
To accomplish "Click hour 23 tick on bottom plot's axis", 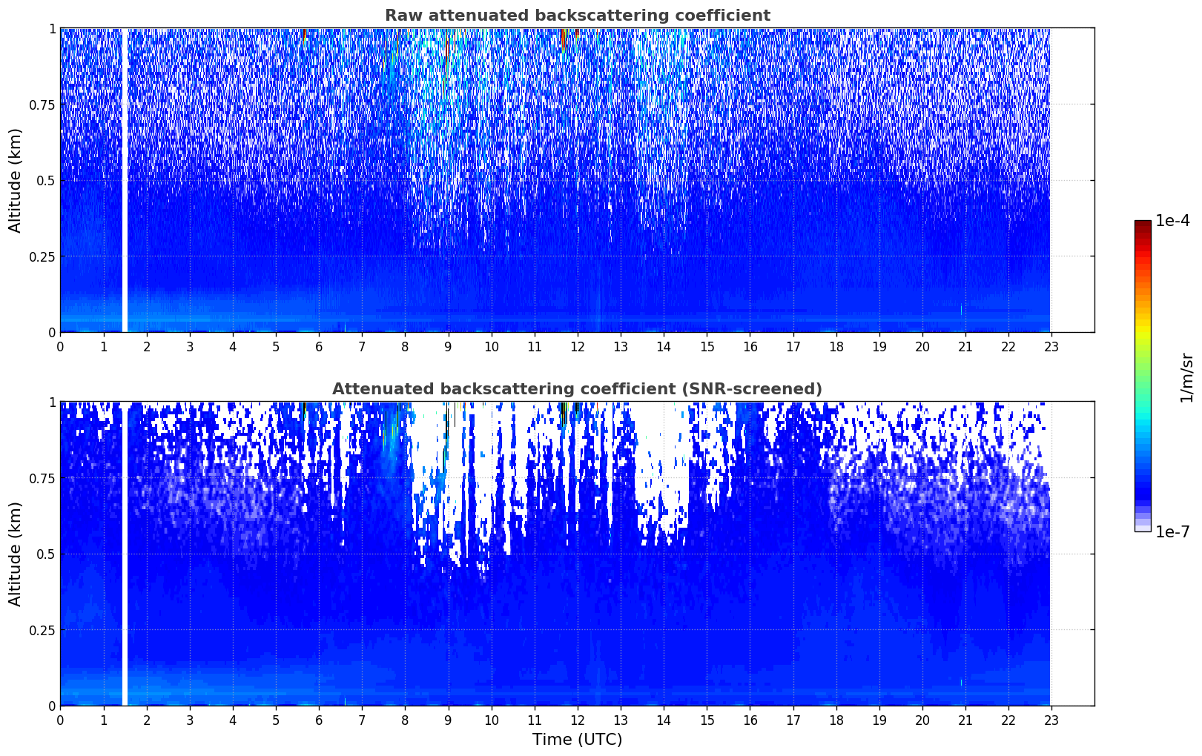I will tap(1051, 720).
